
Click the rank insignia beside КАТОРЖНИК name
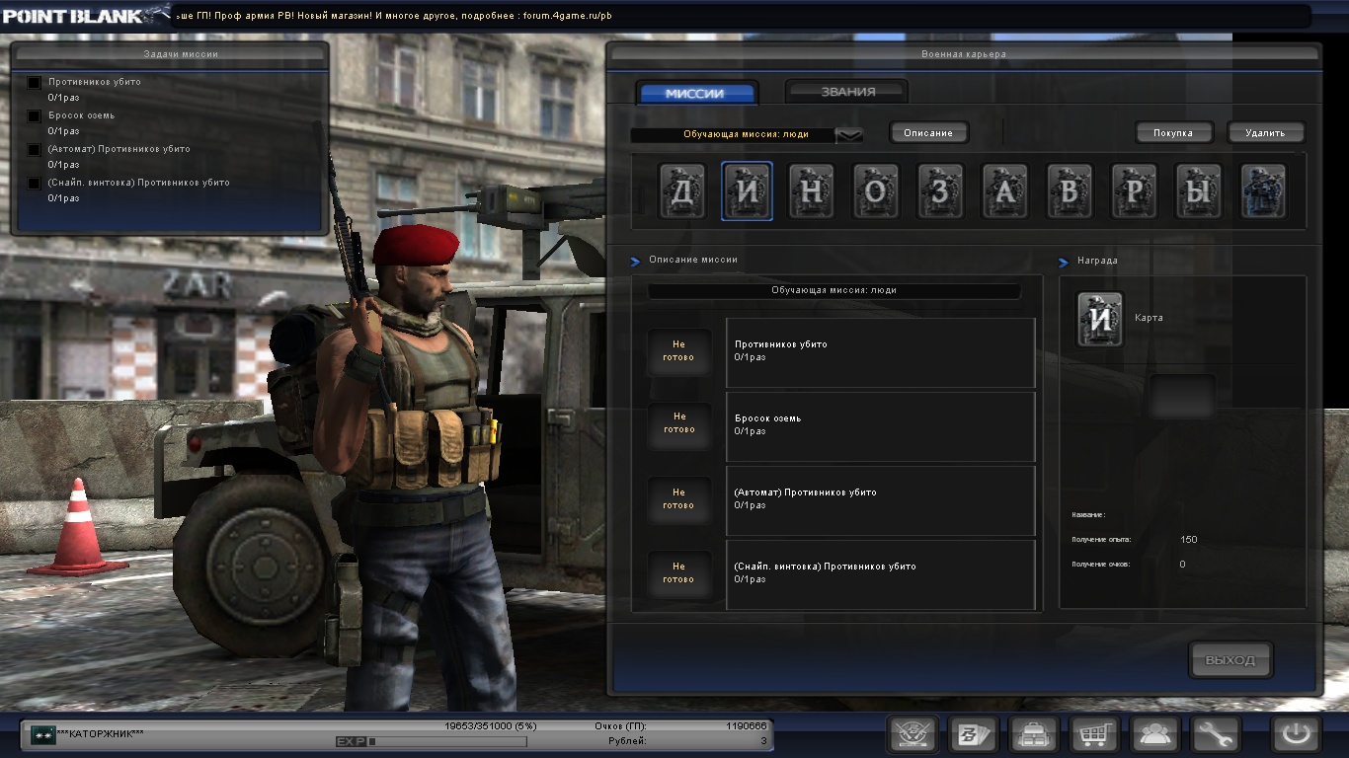[x=42, y=734]
